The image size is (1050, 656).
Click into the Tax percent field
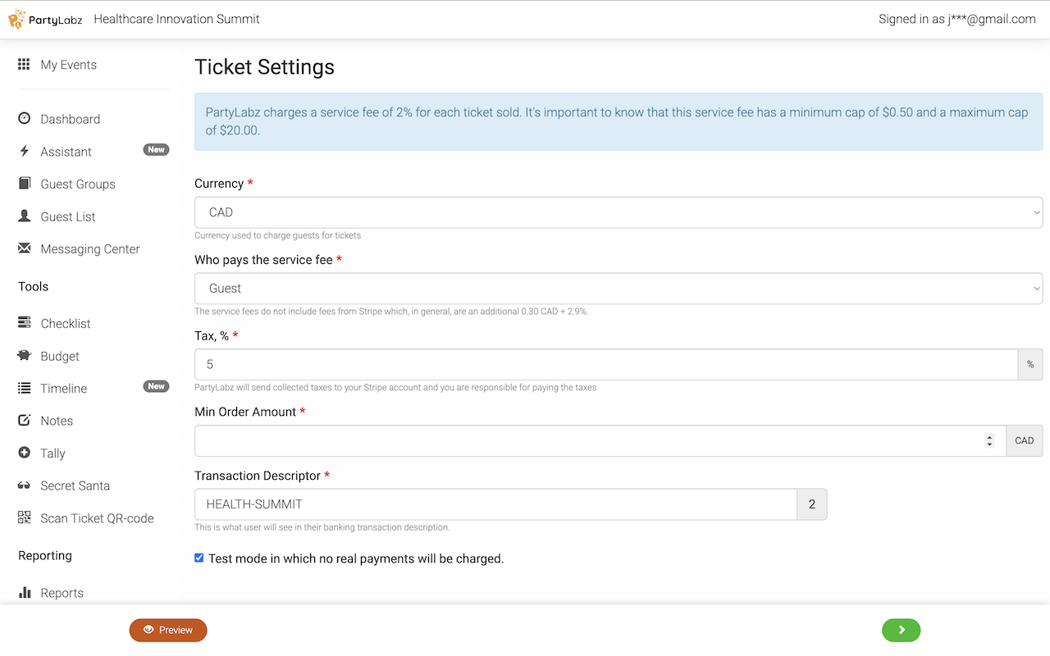(605, 365)
